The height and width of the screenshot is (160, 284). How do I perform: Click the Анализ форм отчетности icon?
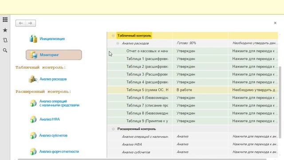click(x=33, y=152)
